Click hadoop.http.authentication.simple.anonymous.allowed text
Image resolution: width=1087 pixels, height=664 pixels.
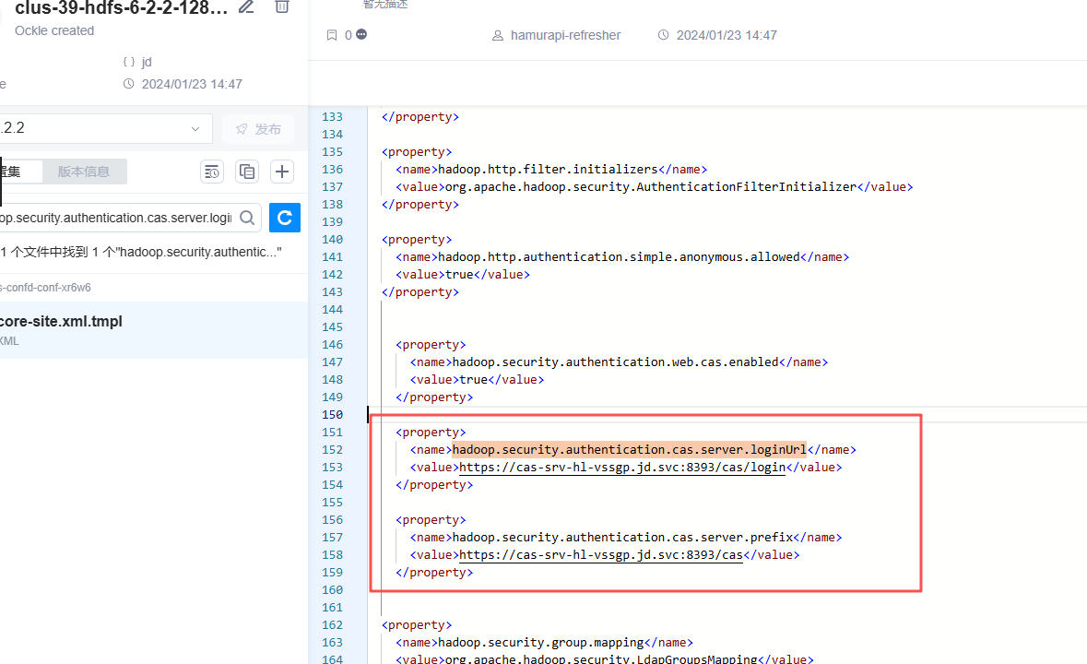pyautogui.click(x=619, y=257)
